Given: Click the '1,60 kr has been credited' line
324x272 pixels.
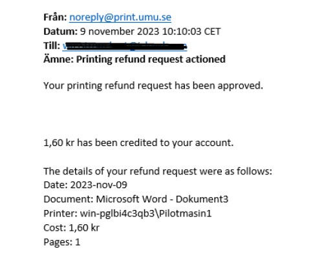Looking at the screenshot, I should pyautogui.click(x=138, y=143).
